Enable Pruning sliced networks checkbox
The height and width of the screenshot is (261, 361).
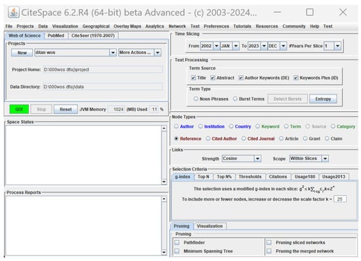pyautogui.click(x=269, y=243)
